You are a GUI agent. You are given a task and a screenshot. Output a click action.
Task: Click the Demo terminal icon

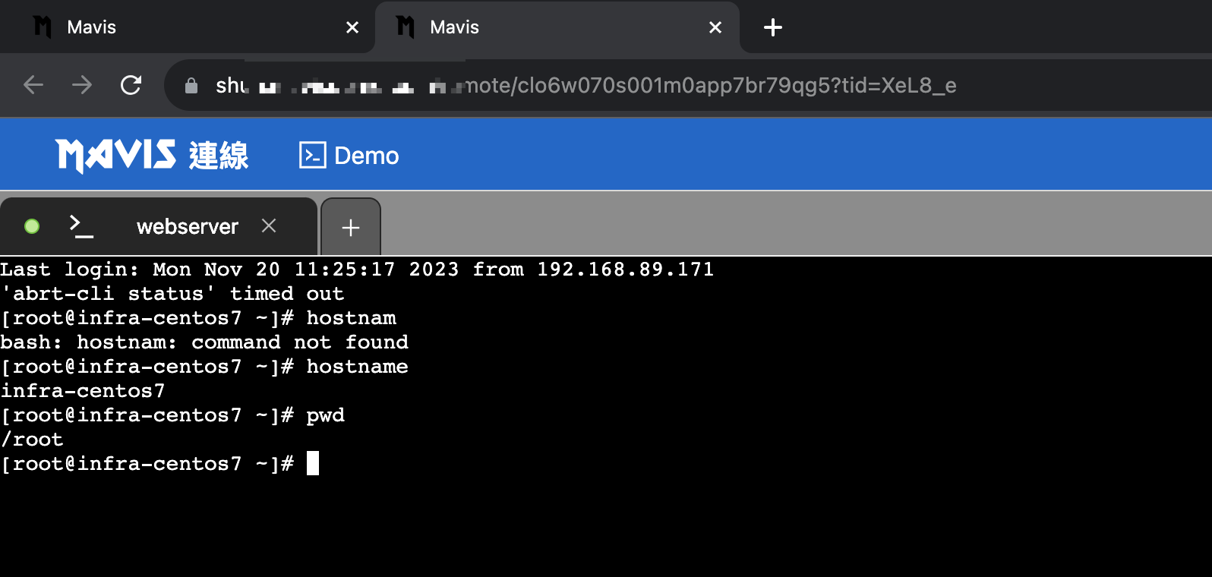(312, 155)
